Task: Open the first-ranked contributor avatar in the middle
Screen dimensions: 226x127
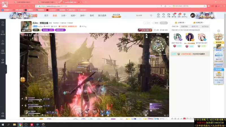Action: pyautogui.click(x=190, y=37)
